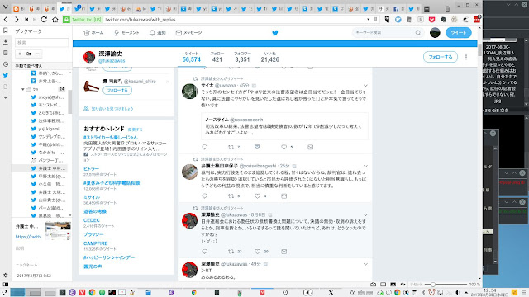Open the モーメント tab
Viewport: 529px width, 297px height.
pos(126,33)
